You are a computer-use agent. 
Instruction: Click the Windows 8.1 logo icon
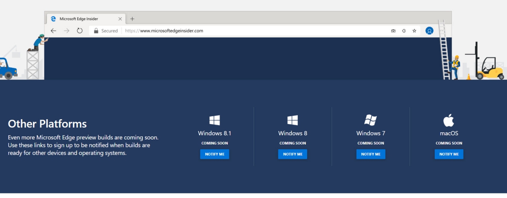215,120
